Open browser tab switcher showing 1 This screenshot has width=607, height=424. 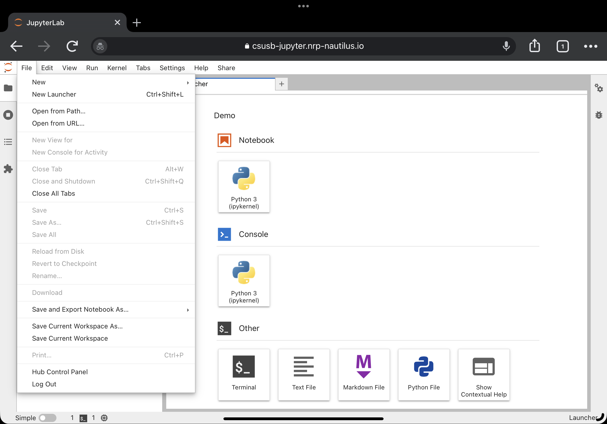(x=563, y=46)
